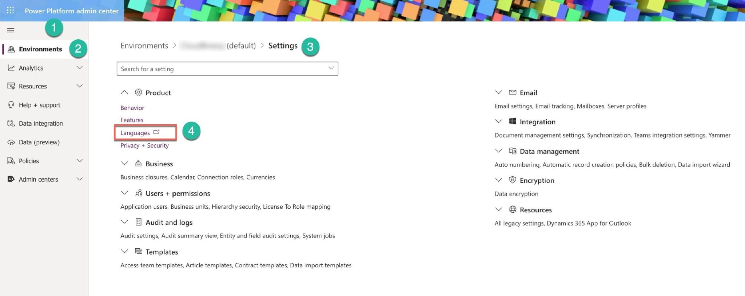Expand the Templates section chevron
Image resolution: width=745 pixels, height=296 pixels.
pos(124,251)
